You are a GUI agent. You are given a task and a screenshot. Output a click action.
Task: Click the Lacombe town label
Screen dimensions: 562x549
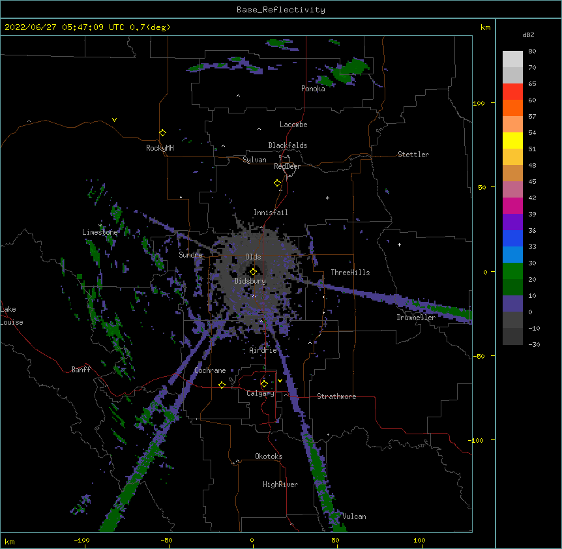pos(293,125)
